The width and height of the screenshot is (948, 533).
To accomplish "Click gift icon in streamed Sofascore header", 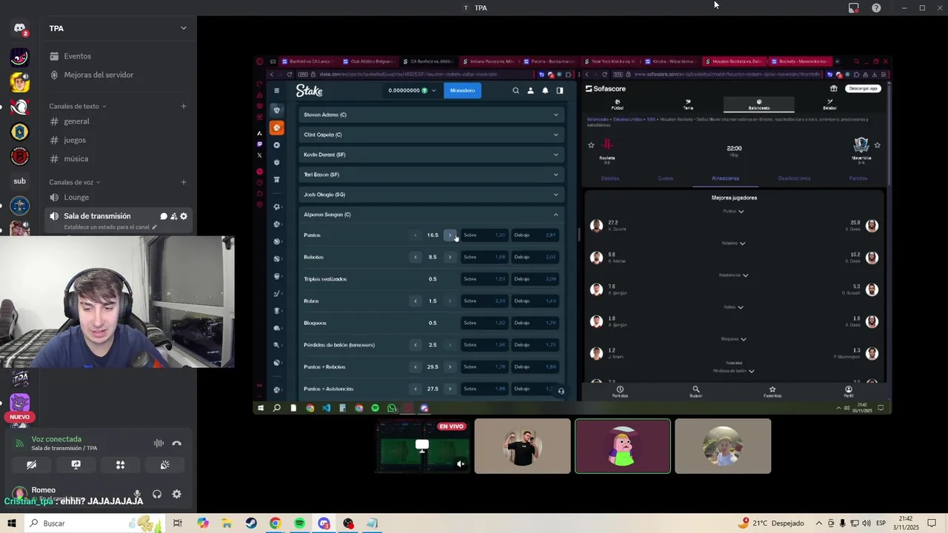I will pos(833,89).
